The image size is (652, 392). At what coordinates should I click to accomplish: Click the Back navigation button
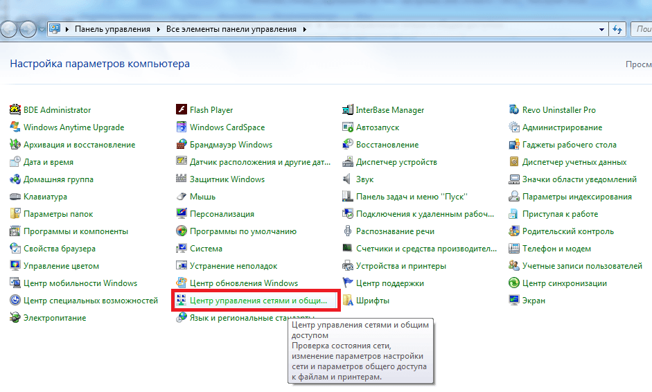8,30
